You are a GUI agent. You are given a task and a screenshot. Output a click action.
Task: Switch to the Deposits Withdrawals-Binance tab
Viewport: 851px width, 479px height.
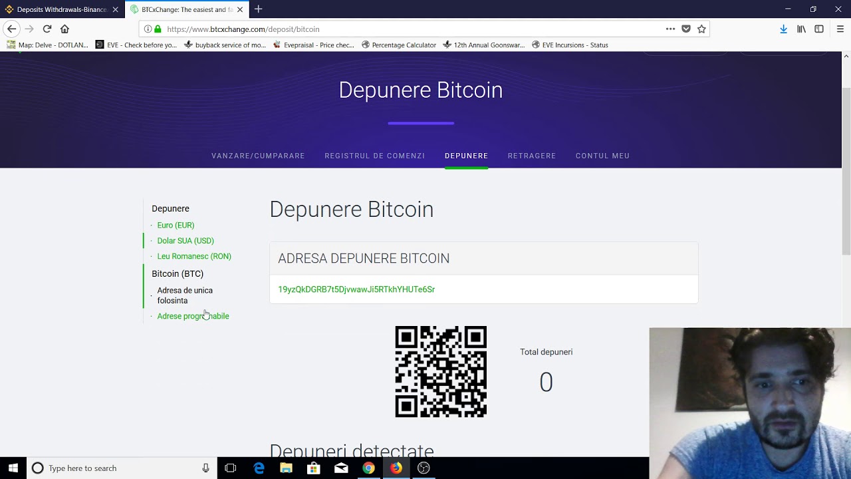61,9
